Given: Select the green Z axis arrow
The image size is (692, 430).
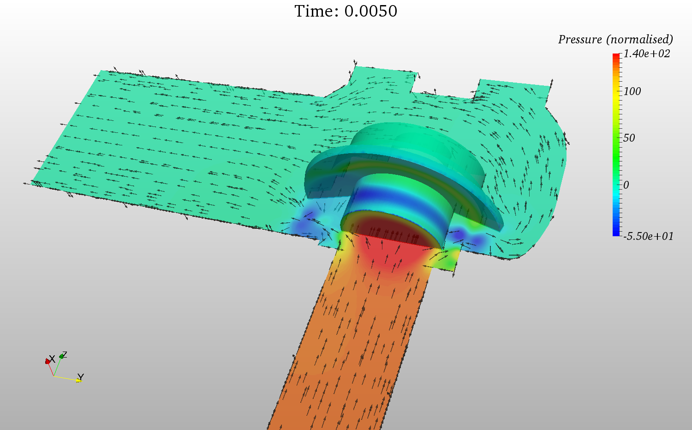Looking at the screenshot, I should pos(61,356).
